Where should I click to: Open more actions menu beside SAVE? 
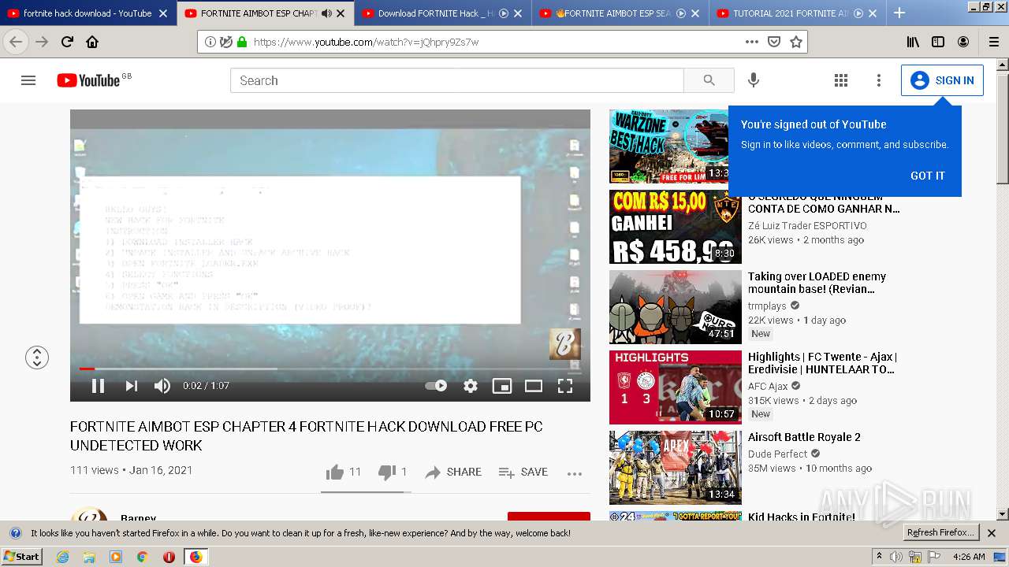pos(575,473)
